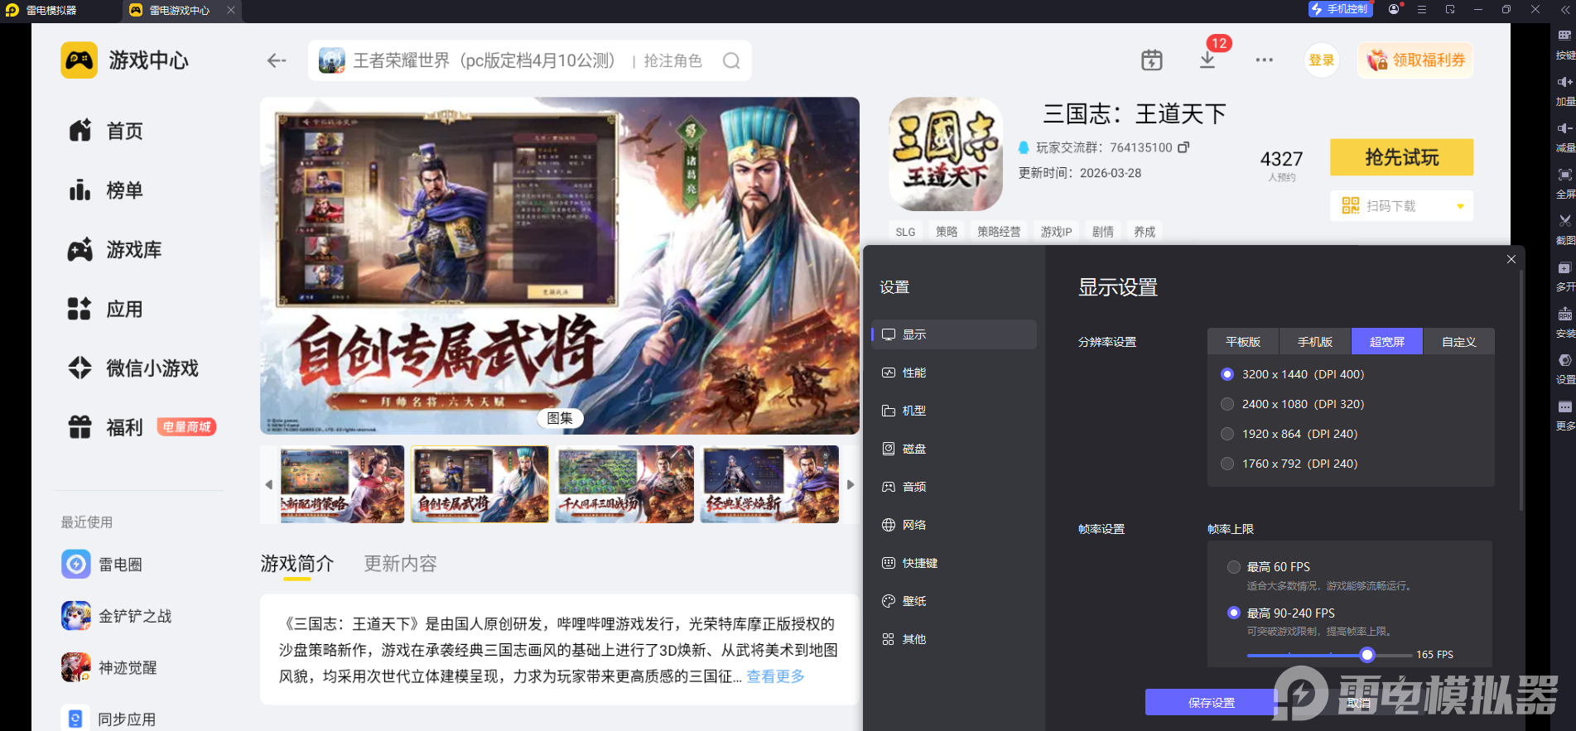The width and height of the screenshot is (1576, 731).
Task: Show next screenshot thumbnails
Action: click(x=850, y=484)
